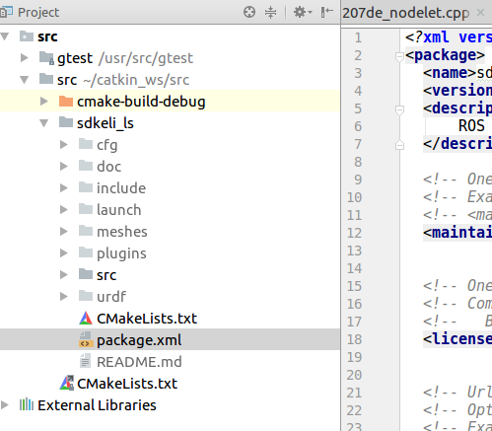
Task: Open the Project panel settings gear
Action: pos(303,12)
